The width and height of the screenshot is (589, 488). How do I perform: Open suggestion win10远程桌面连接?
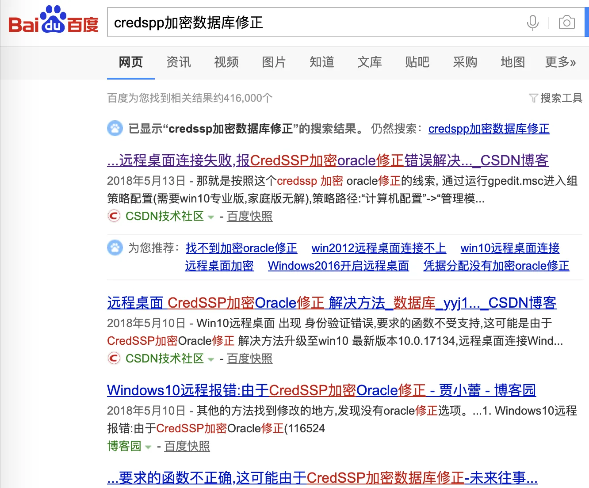510,248
